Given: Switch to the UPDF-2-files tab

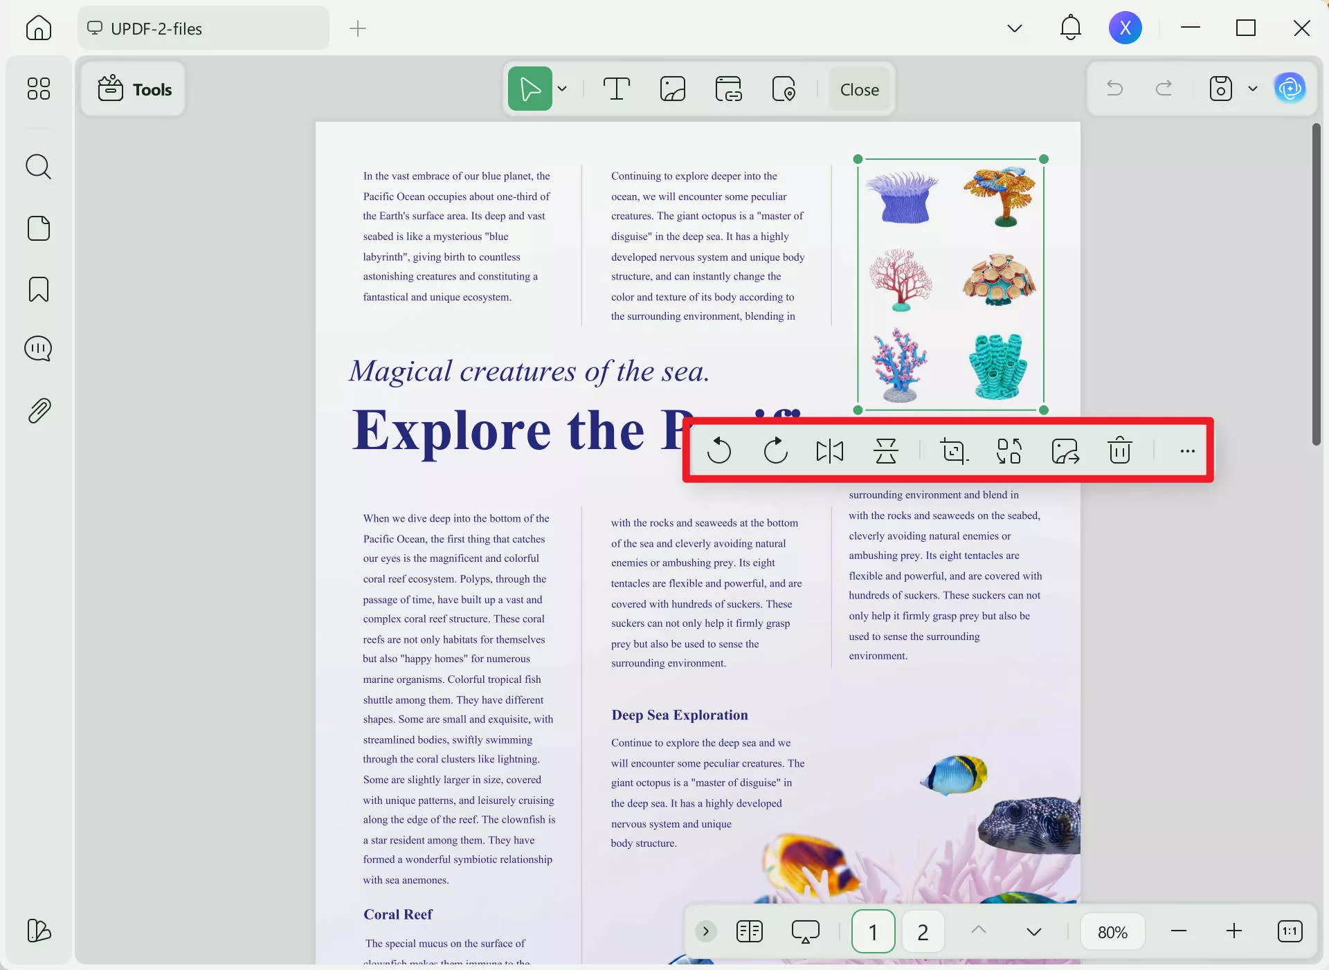Looking at the screenshot, I should 203,28.
